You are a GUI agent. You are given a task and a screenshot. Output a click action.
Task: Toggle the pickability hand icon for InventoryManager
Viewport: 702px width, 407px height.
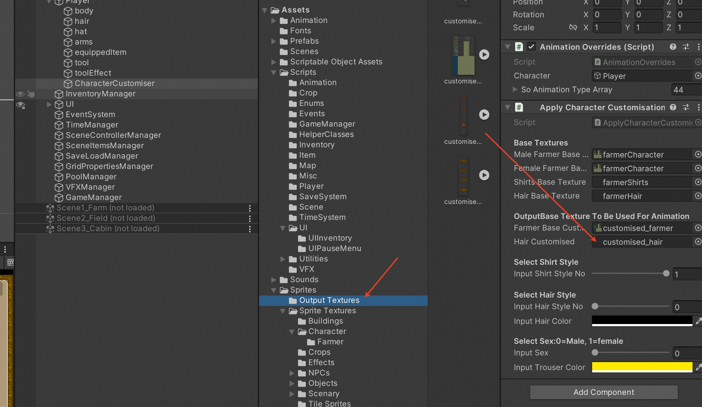click(31, 94)
